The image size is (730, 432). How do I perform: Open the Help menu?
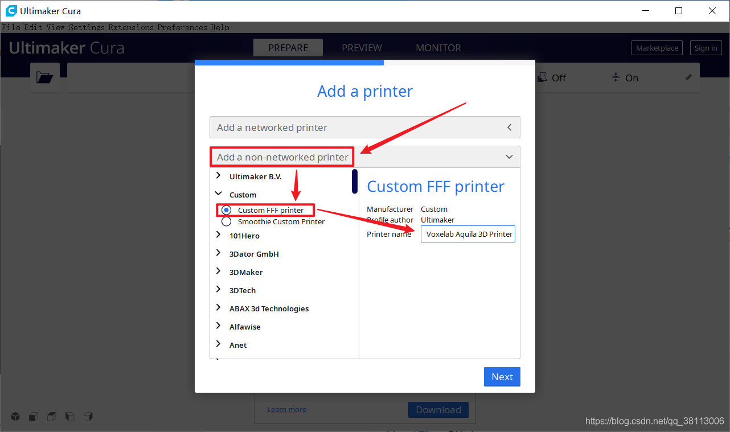[x=220, y=27]
